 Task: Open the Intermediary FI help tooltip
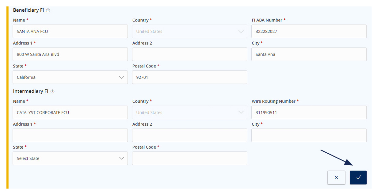click(x=52, y=91)
